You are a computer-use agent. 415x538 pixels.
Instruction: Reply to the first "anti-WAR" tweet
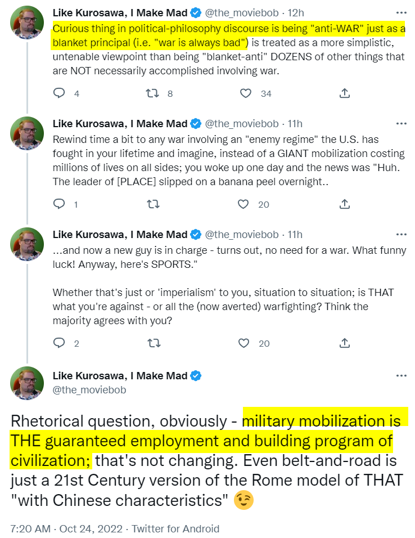60,93
